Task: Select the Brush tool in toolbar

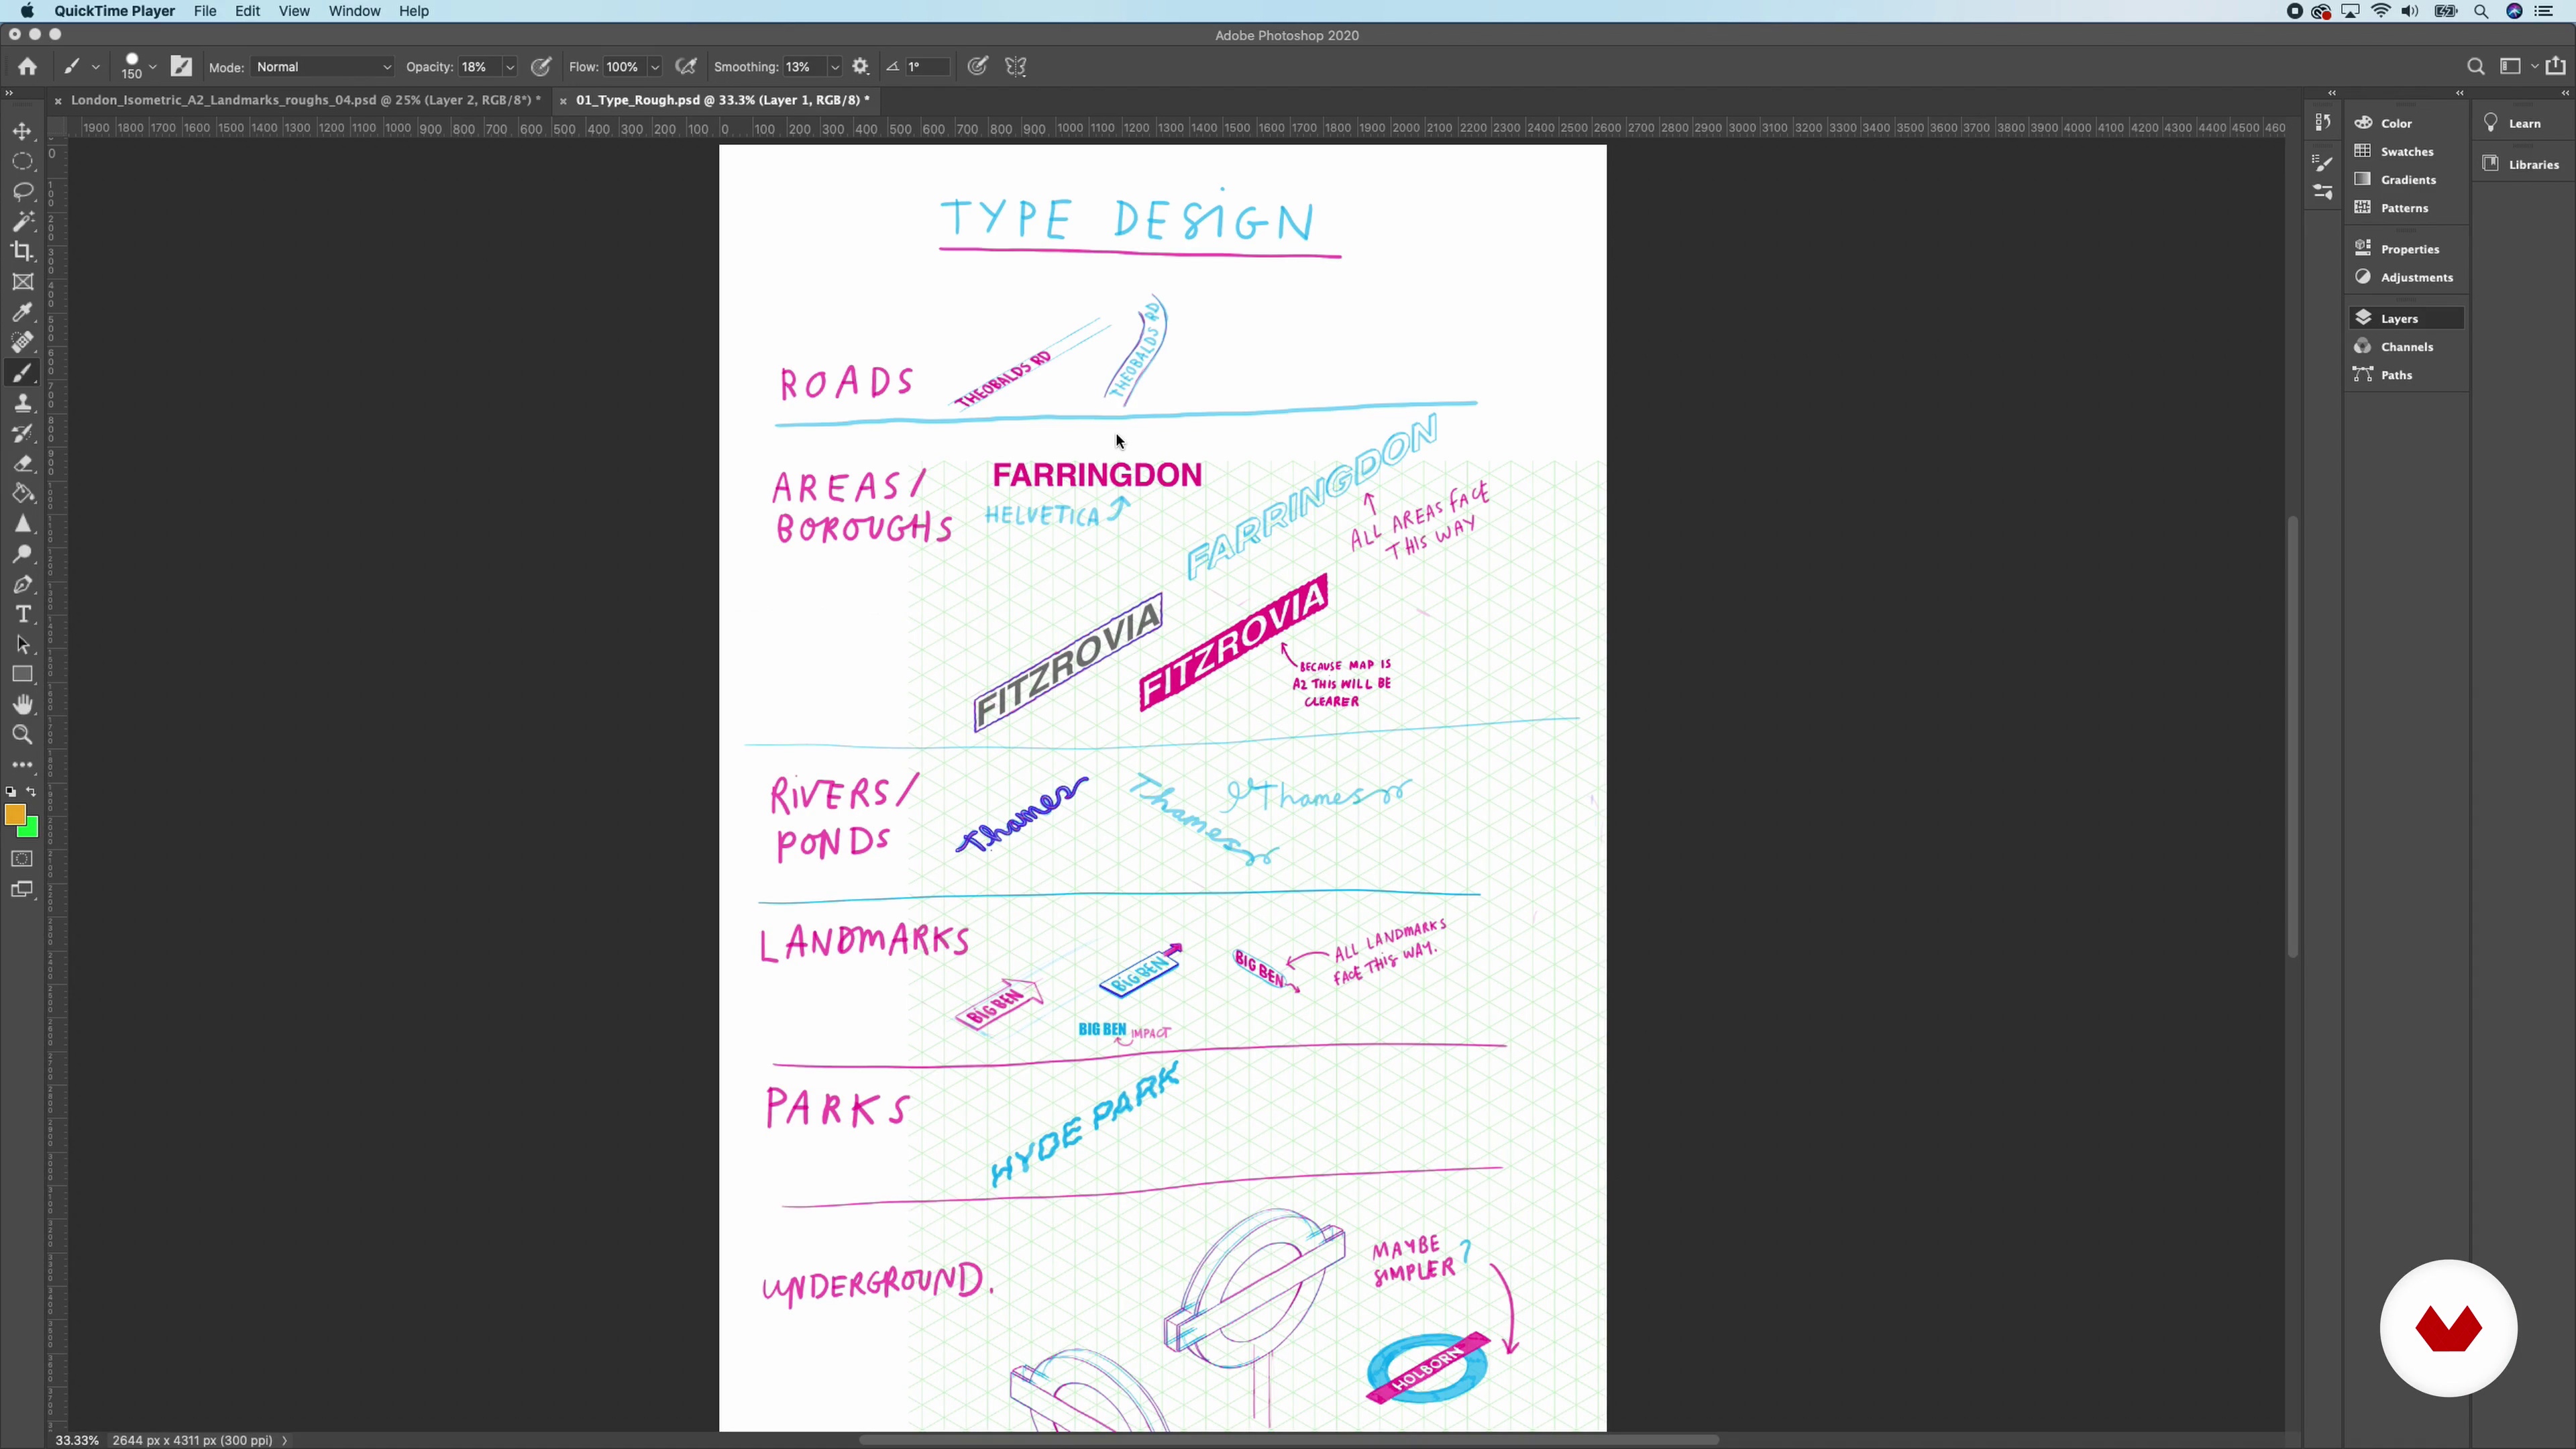Action: (22, 373)
